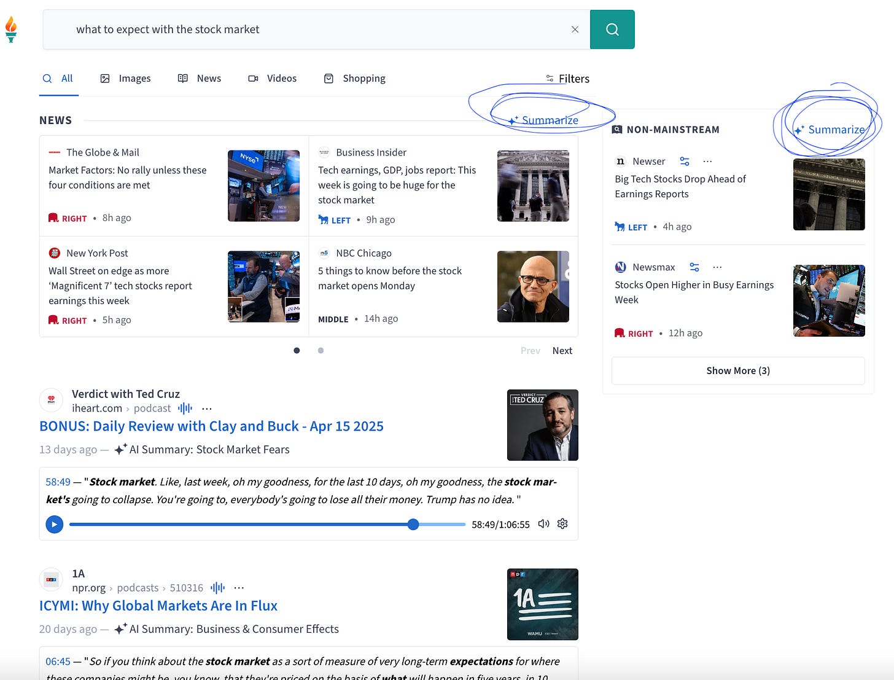Click the iHeart favicon for Verdict with Ted Cruz
This screenshot has width=894, height=680.
pos(51,400)
